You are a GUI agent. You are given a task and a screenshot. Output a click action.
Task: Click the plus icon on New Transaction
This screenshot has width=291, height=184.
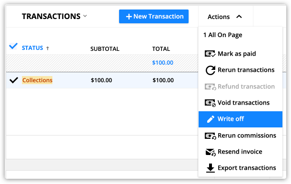click(129, 17)
